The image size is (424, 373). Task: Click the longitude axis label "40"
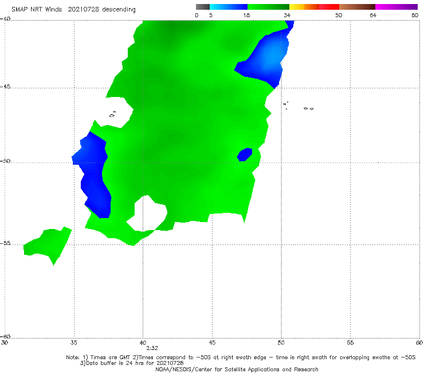[x=143, y=343]
